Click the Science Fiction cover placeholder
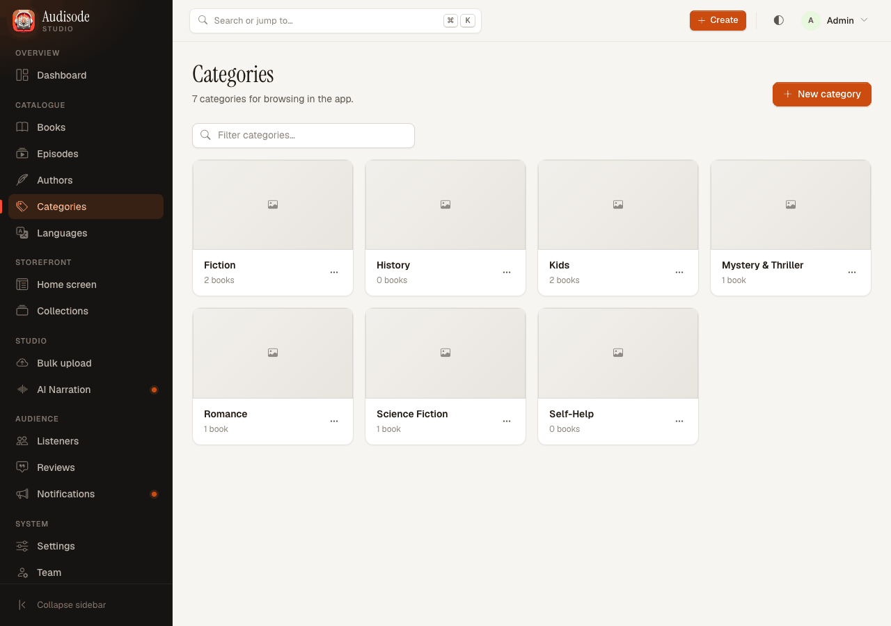Image resolution: width=891 pixels, height=626 pixels. click(x=445, y=353)
